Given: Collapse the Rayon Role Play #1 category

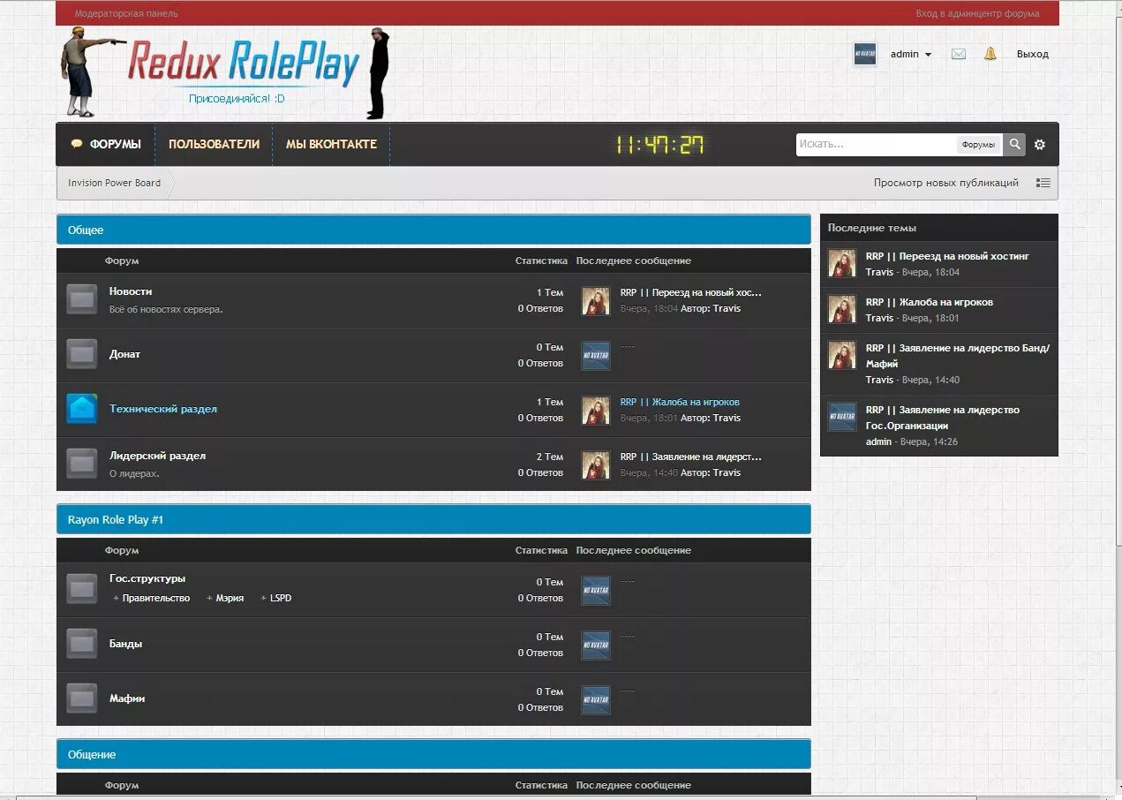Looking at the screenshot, I should click(433, 519).
